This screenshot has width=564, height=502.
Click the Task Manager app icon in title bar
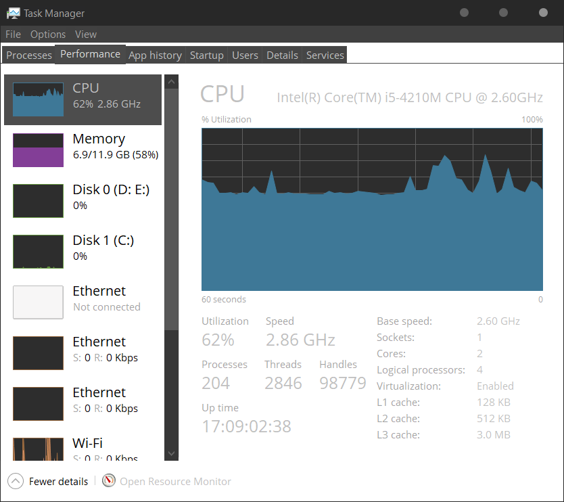tap(14, 14)
